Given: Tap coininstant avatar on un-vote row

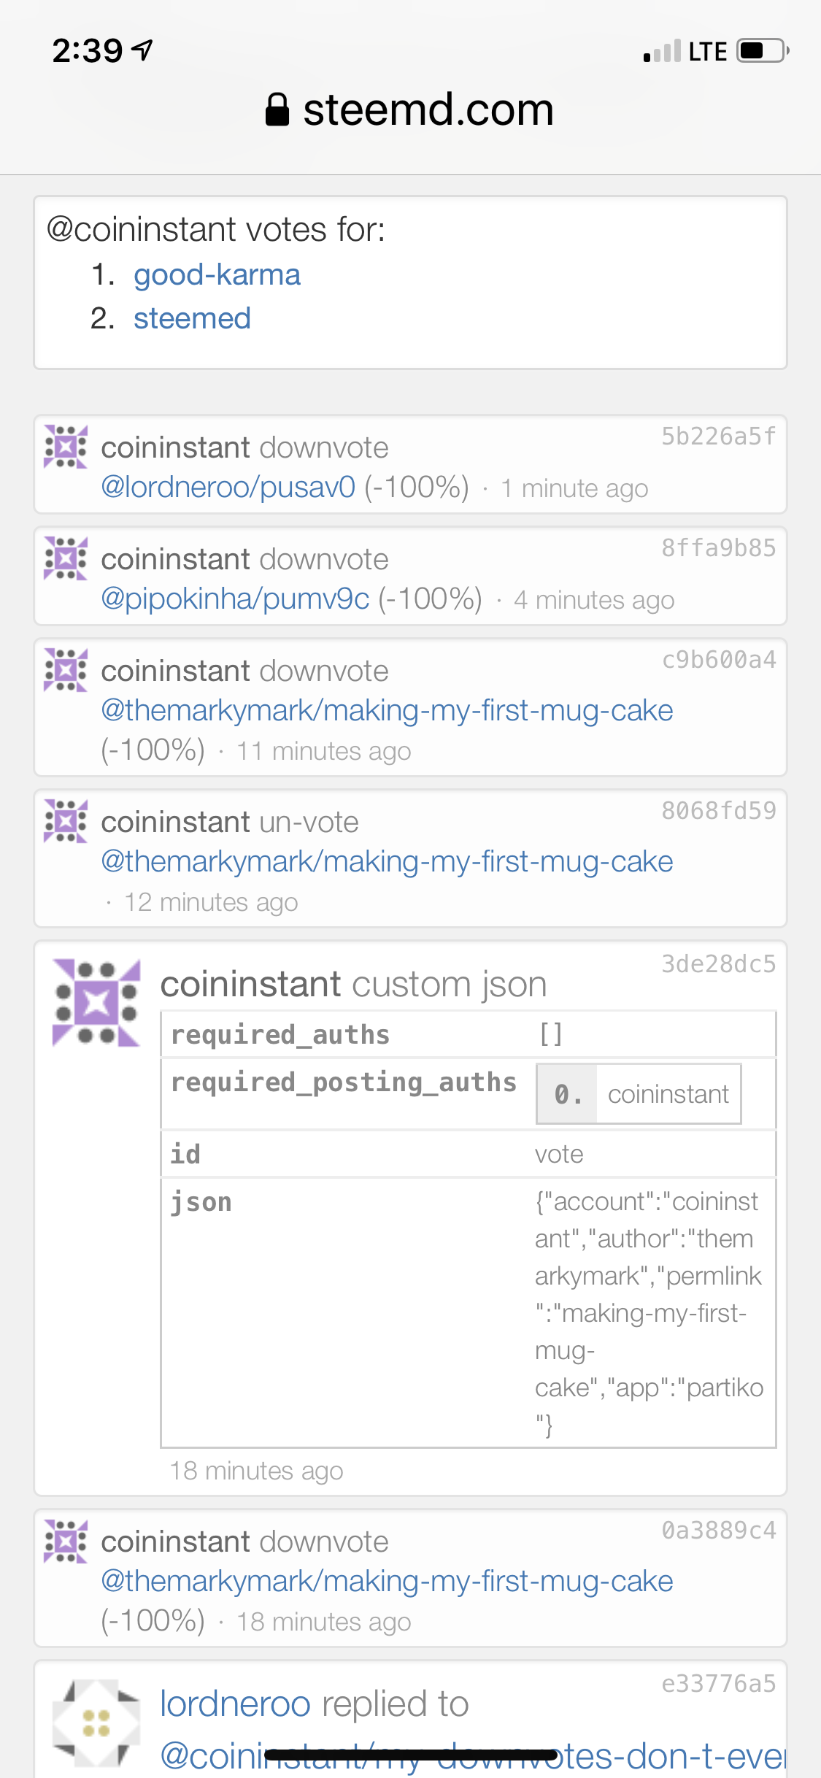Looking at the screenshot, I should [x=66, y=821].
